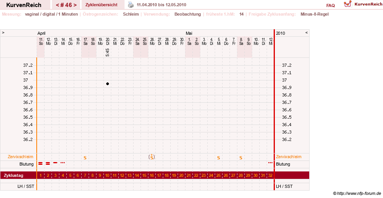Image resolution: width=383 pixels, height=198 pixels.
Task: Click spotting dots on cycle day 4
Action: (x=63, y=162)
